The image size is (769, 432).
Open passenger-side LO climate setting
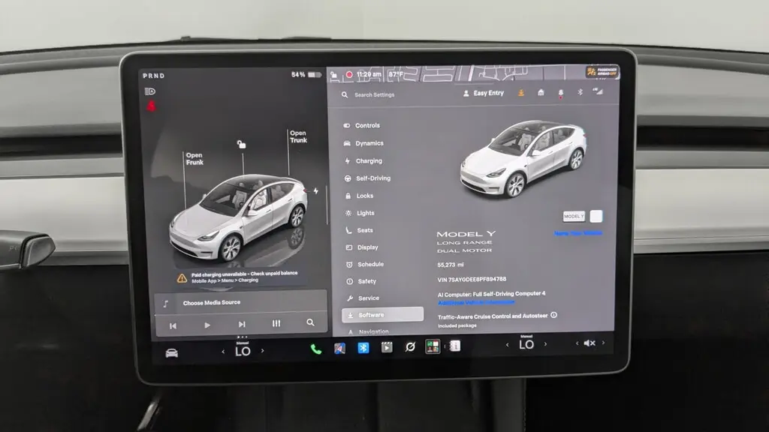pyautogui.click(x=526, y=344)
